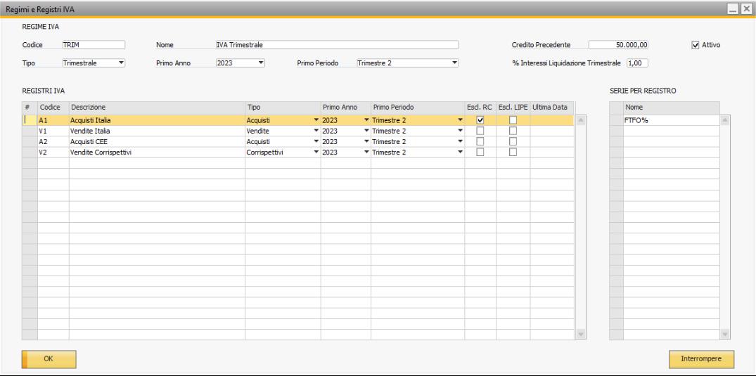Click scroll-up arrow of Serie per Registro list
This screenshot has width=756, height=376.
[724, 120]
